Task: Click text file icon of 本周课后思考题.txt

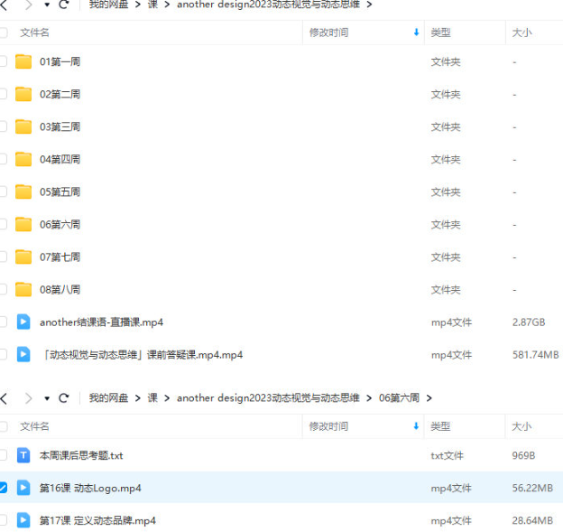Action: click(x=23, y=455)
